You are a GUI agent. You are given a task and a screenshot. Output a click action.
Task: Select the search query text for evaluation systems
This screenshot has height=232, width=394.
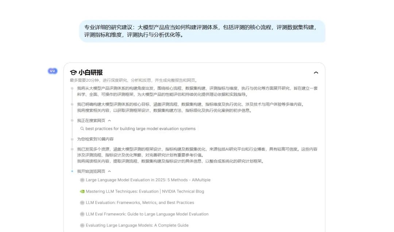(x=141, y=128)
